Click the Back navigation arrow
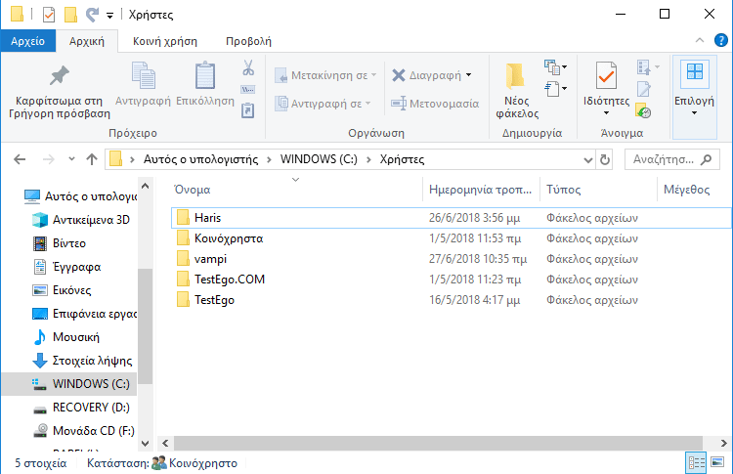 (20, 159)
